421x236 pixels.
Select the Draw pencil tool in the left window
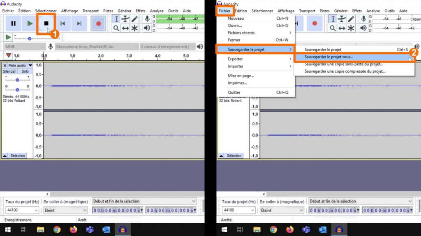(x=134, y=19)
